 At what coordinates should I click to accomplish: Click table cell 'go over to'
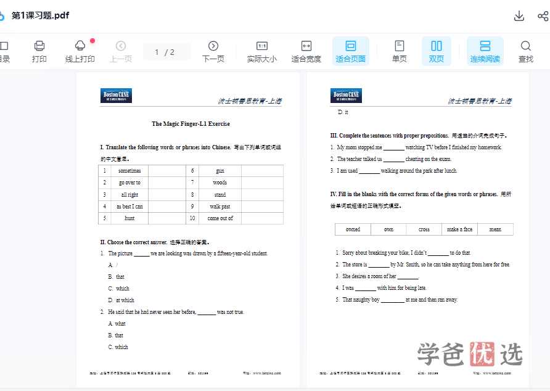click(x=129, y=183)
